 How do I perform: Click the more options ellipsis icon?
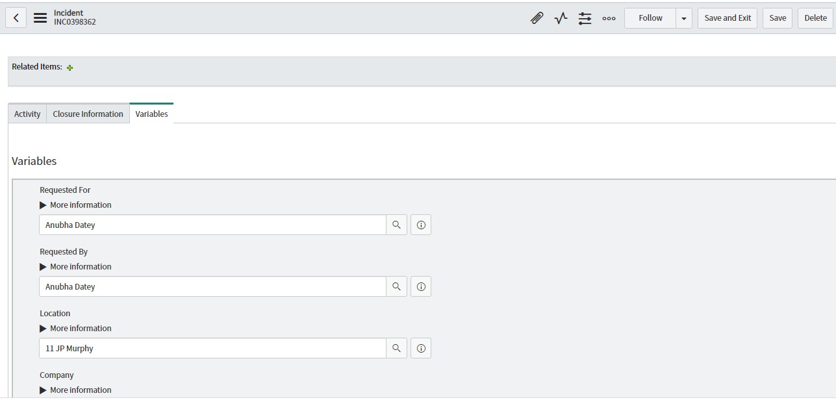click(x=609, y=18)
